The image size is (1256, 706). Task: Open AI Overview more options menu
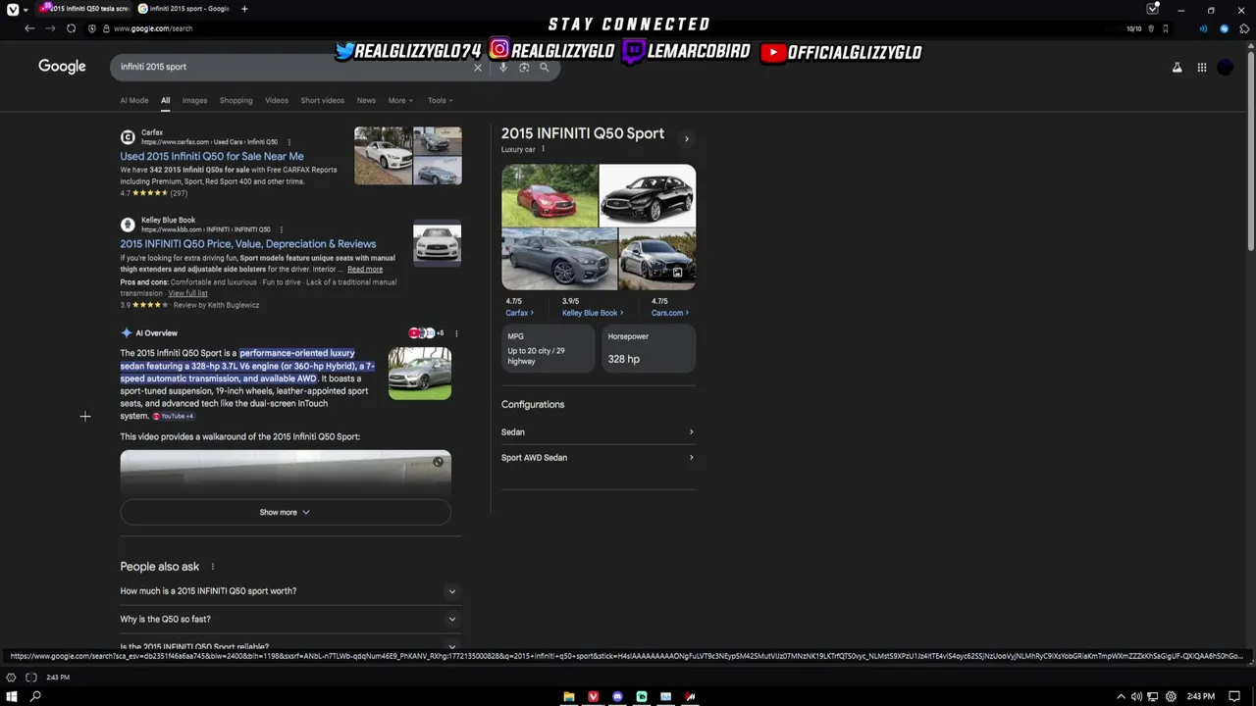(456, 333)
